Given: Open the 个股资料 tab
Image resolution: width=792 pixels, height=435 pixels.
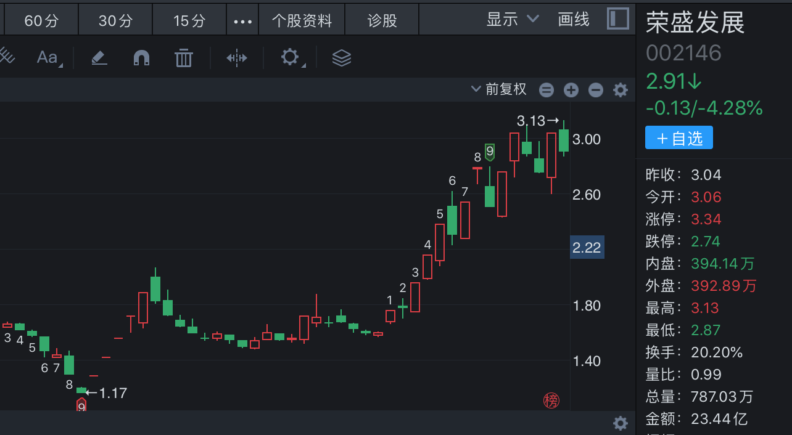Looking at the screenshot, I should tap(302, 21).
